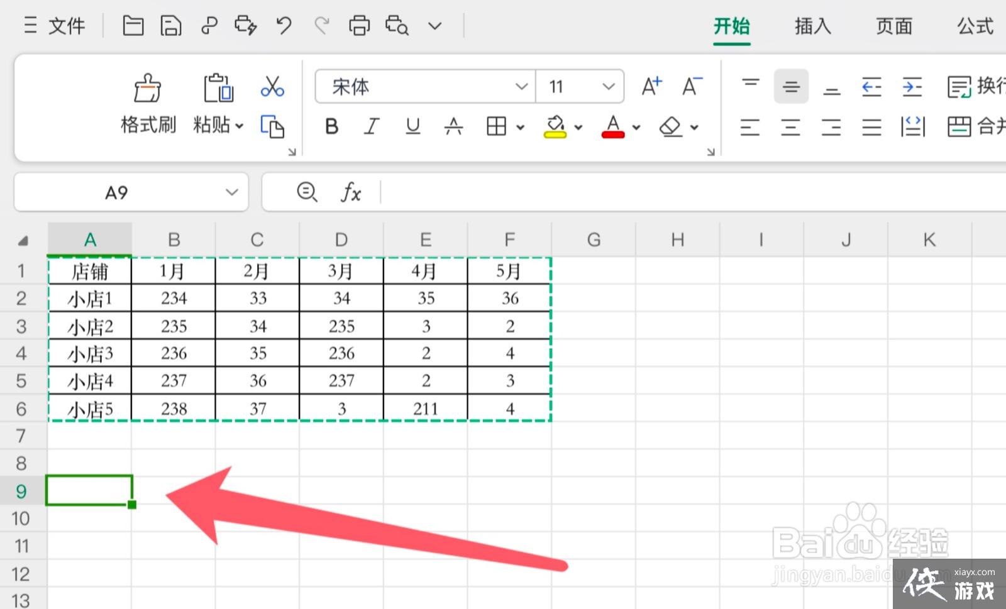The height and width of the screenshot is (609, 1006).
Task: Switch to the 插入 tab
Action: pyautogui.click(x=813, y=26)
